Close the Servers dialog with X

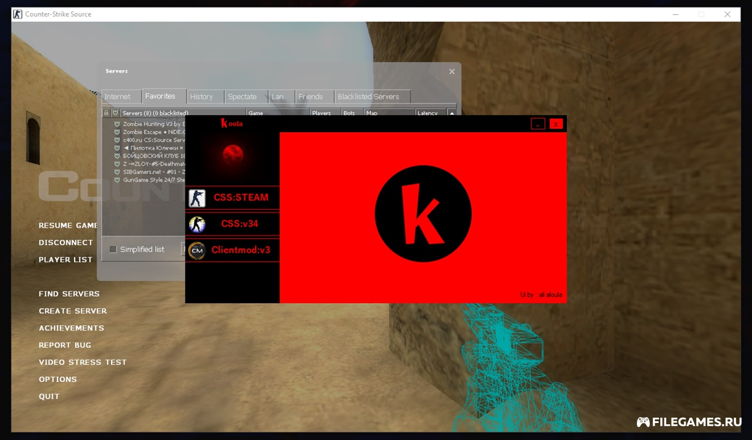(x=452, y=72)
